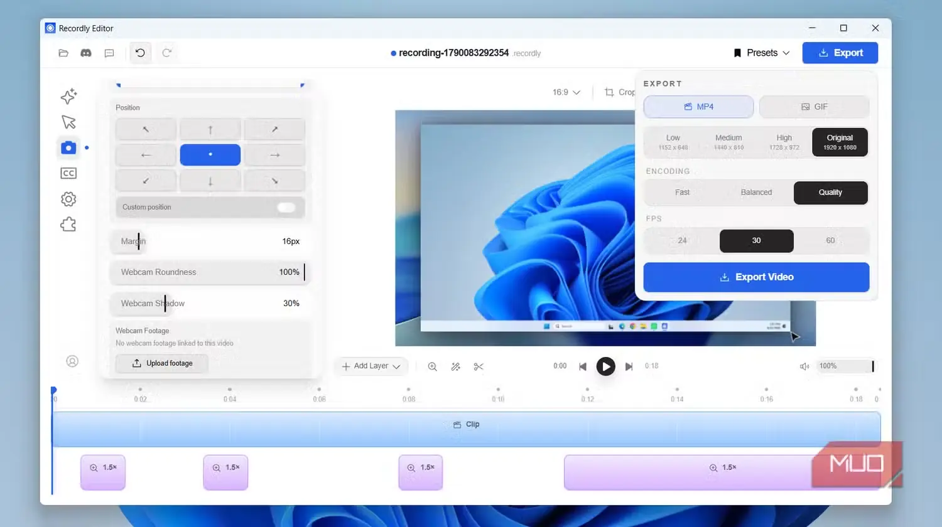Select the 24 FPS option

pyautogui.click(x=682, y=241)
